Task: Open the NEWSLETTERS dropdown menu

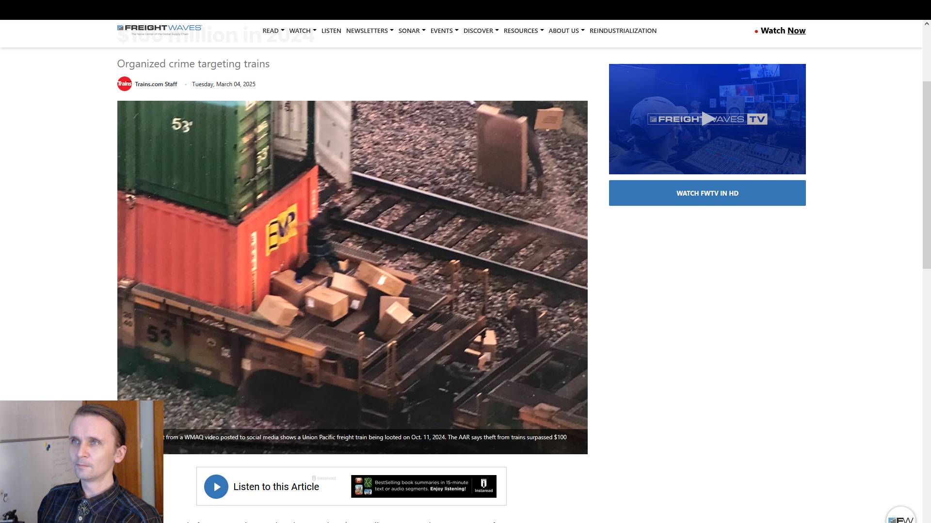Action: pyautogui.click(x=369, y=31)
